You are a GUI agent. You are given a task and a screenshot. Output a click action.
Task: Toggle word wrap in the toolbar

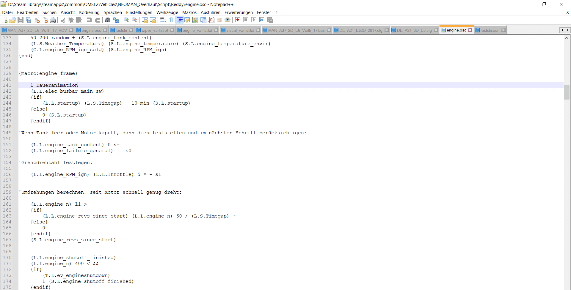click(163, 20)
